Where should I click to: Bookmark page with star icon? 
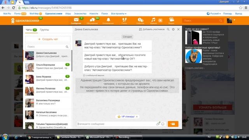[x=241, y=8]
